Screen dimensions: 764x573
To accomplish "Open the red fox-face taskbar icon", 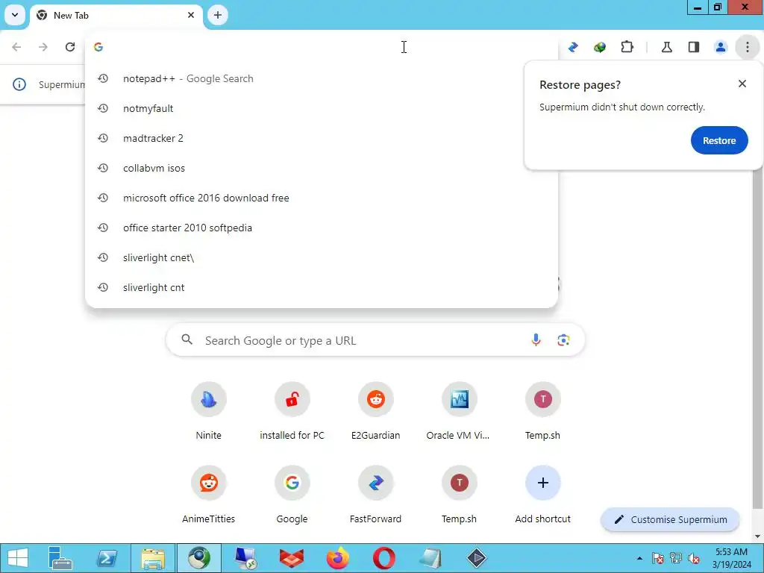I will click(292, 558).
